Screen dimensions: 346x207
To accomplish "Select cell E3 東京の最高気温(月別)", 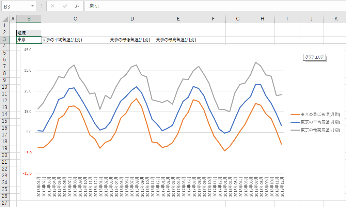I will coord(178,40).
